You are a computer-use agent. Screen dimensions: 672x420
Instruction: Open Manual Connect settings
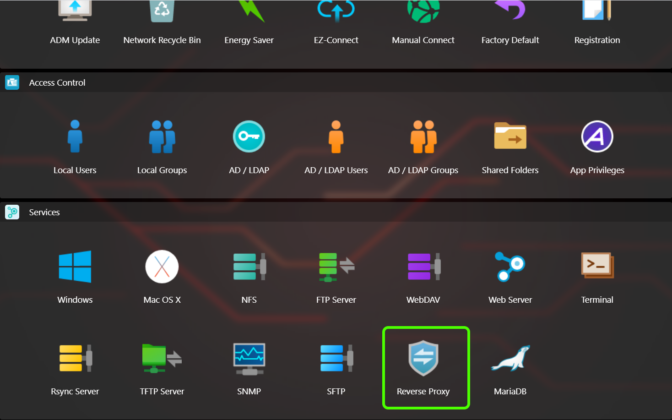(x=423, y=23)
